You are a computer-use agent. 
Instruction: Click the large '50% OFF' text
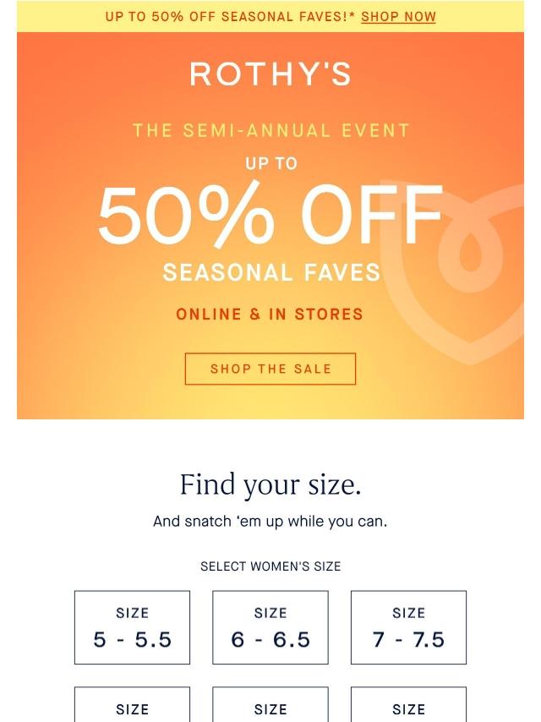pyautogui.click(x=270, y=216)
